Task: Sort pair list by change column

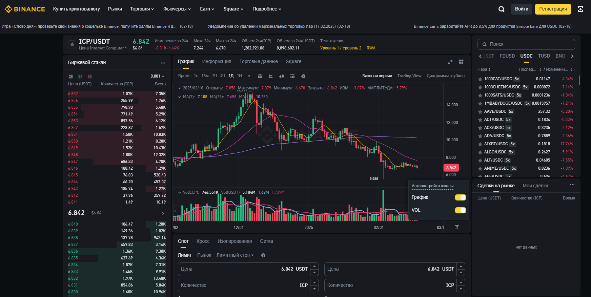Action: tap(559, 69)
